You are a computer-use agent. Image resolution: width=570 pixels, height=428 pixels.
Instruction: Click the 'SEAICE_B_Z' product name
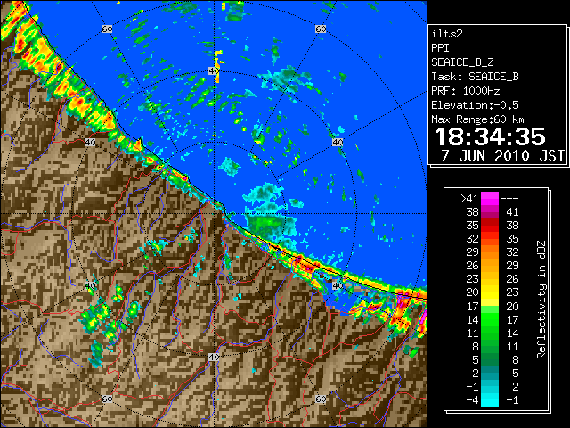[x=462, y=62]
